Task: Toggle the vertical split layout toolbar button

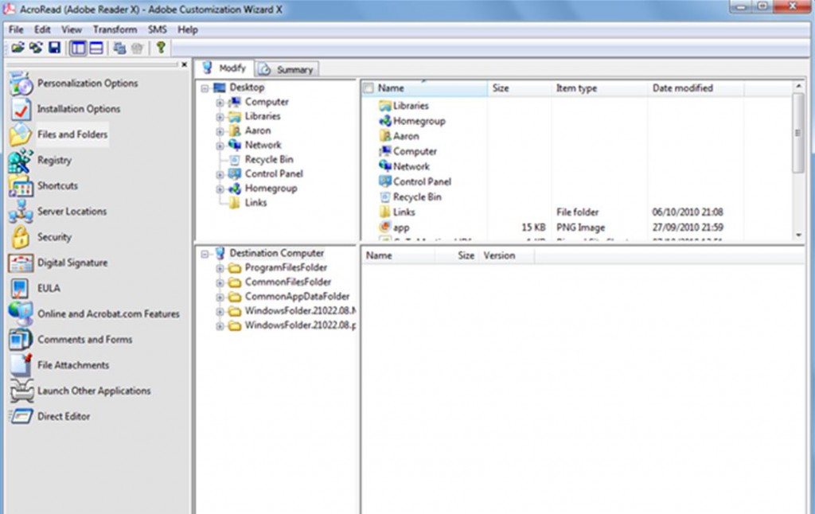Action: pos(78,49)
